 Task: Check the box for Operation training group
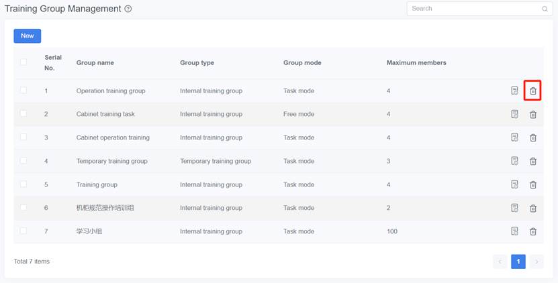click(24, 91)
